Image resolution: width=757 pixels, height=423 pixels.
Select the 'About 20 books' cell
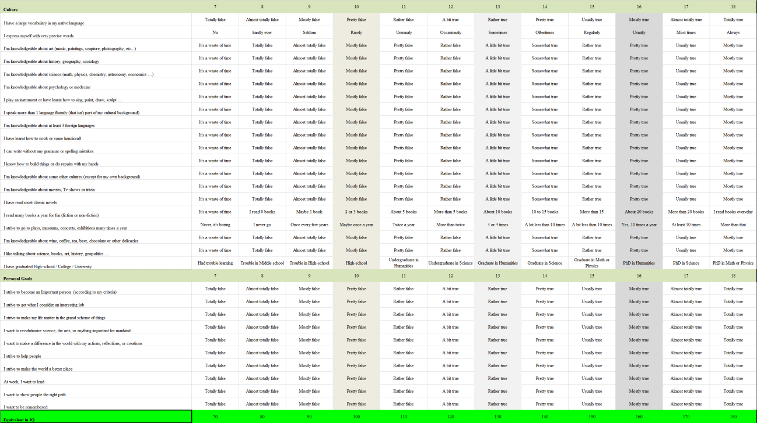639,212
